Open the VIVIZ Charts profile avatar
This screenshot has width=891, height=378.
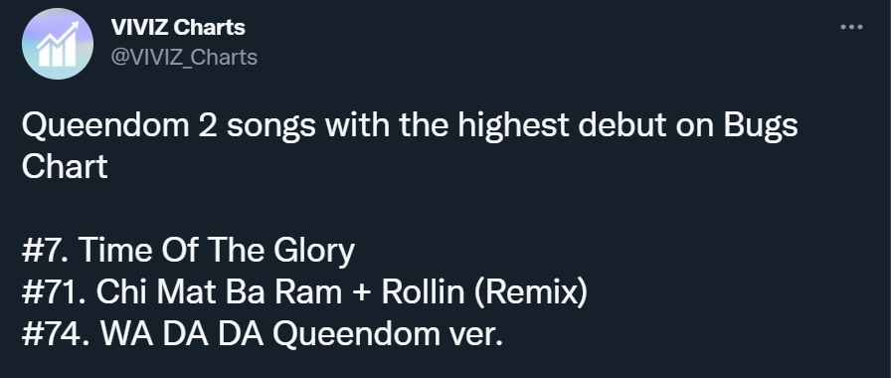coord(58,44)
